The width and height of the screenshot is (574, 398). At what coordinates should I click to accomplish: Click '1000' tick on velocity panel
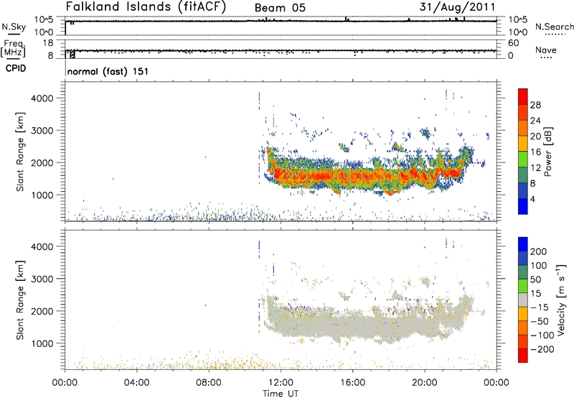pos(42,343)
